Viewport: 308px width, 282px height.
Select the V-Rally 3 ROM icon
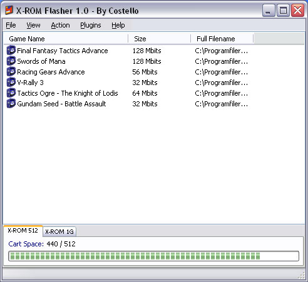click(11, 83)
